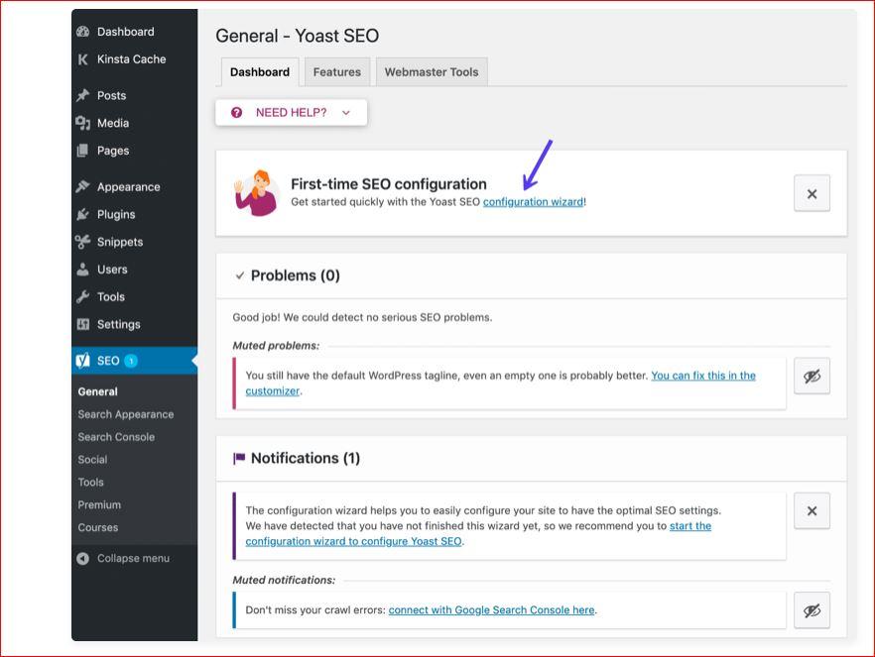Unmute the crawl errors notification
875x657 pixels.
click(x=812, y=610)
